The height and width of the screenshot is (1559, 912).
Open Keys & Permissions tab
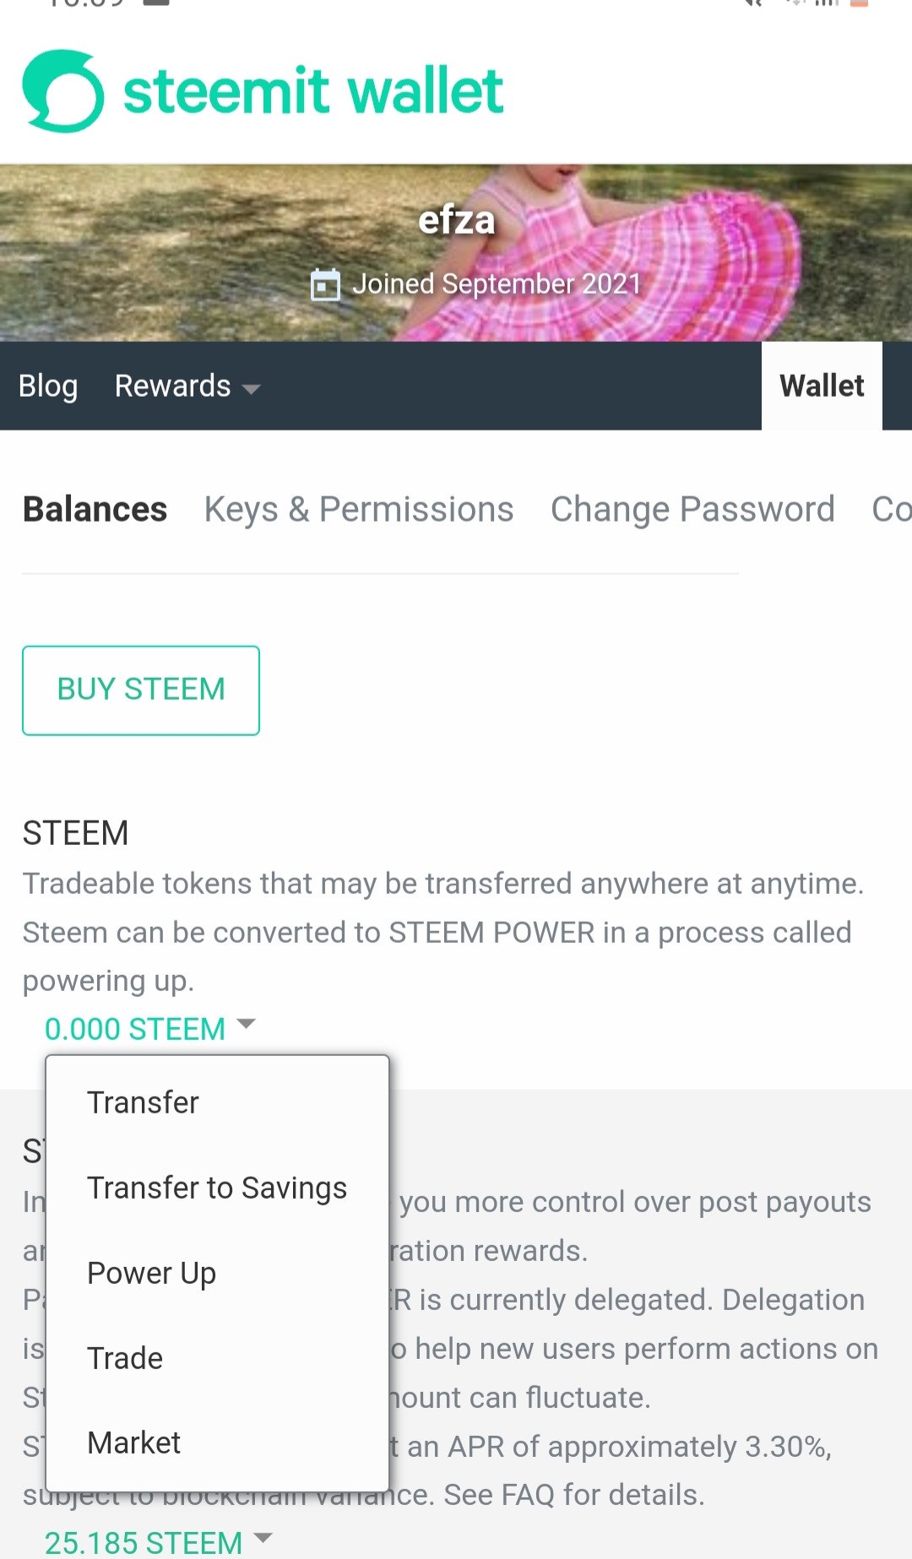tap(359, 510)
